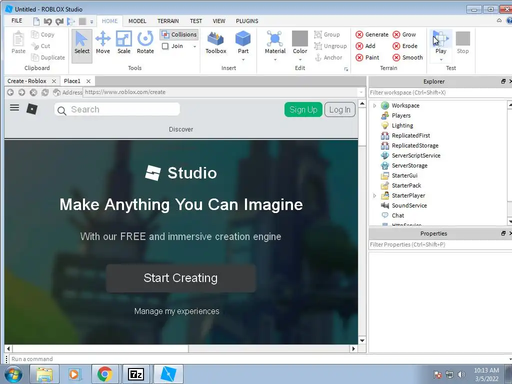
Task: Click the Undo icon in quick access bar
Action: point(47,21)
